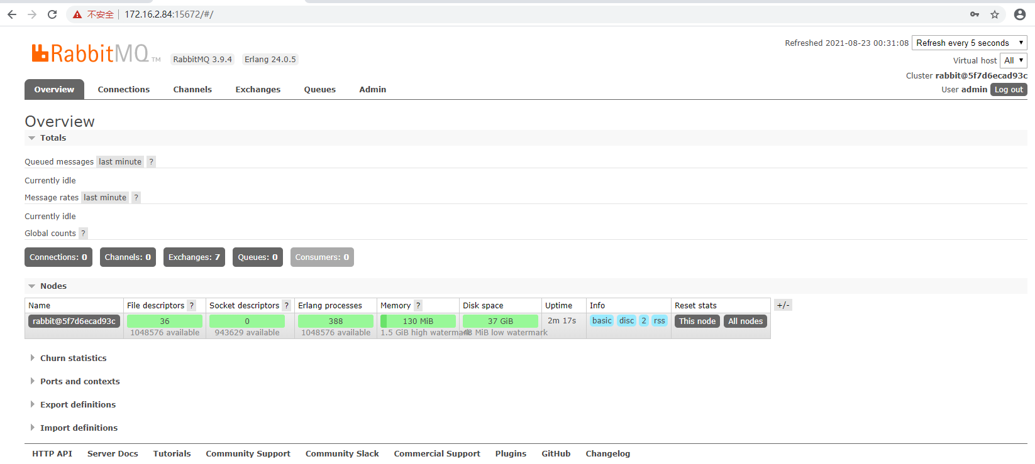Click Erlang processes 388 usage bar
Screen dimensions: 1035x464
(x=336, y=321)
